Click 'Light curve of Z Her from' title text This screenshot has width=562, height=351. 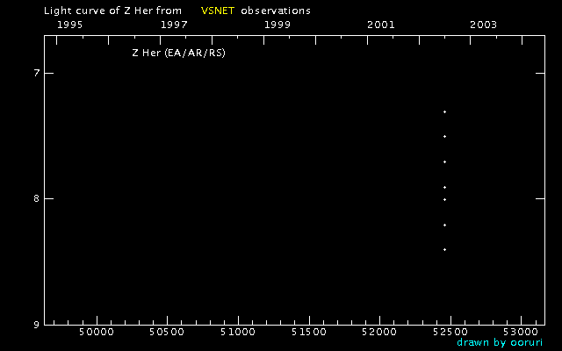click(112, 11)
